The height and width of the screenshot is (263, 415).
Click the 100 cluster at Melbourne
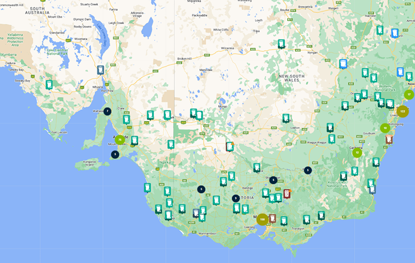pyautogui.click(x=262, y=219)
